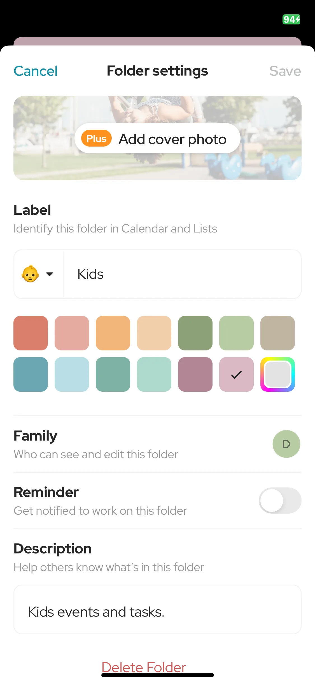This screenshot has height=684, width=315.
Task: Tap the battery indicator in the status bar
Action: (291, 19)
